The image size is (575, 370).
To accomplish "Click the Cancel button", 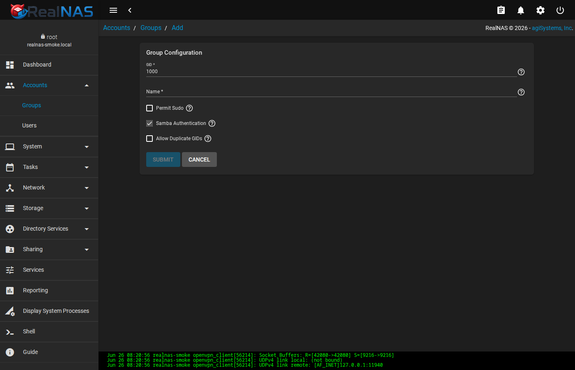I will 199,160.
